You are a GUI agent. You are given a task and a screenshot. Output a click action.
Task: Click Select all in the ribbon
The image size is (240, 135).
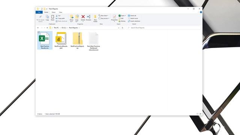[132, 16]
